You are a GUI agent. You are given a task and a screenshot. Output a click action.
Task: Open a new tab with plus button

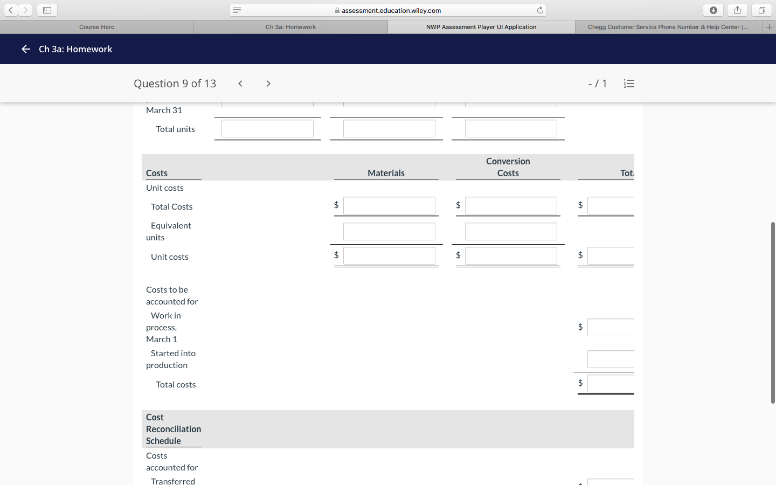tap(770, 27)
